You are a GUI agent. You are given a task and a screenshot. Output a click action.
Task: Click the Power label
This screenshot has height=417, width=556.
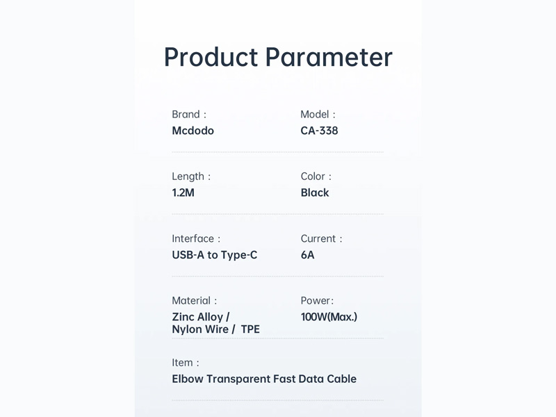[317, 300]
